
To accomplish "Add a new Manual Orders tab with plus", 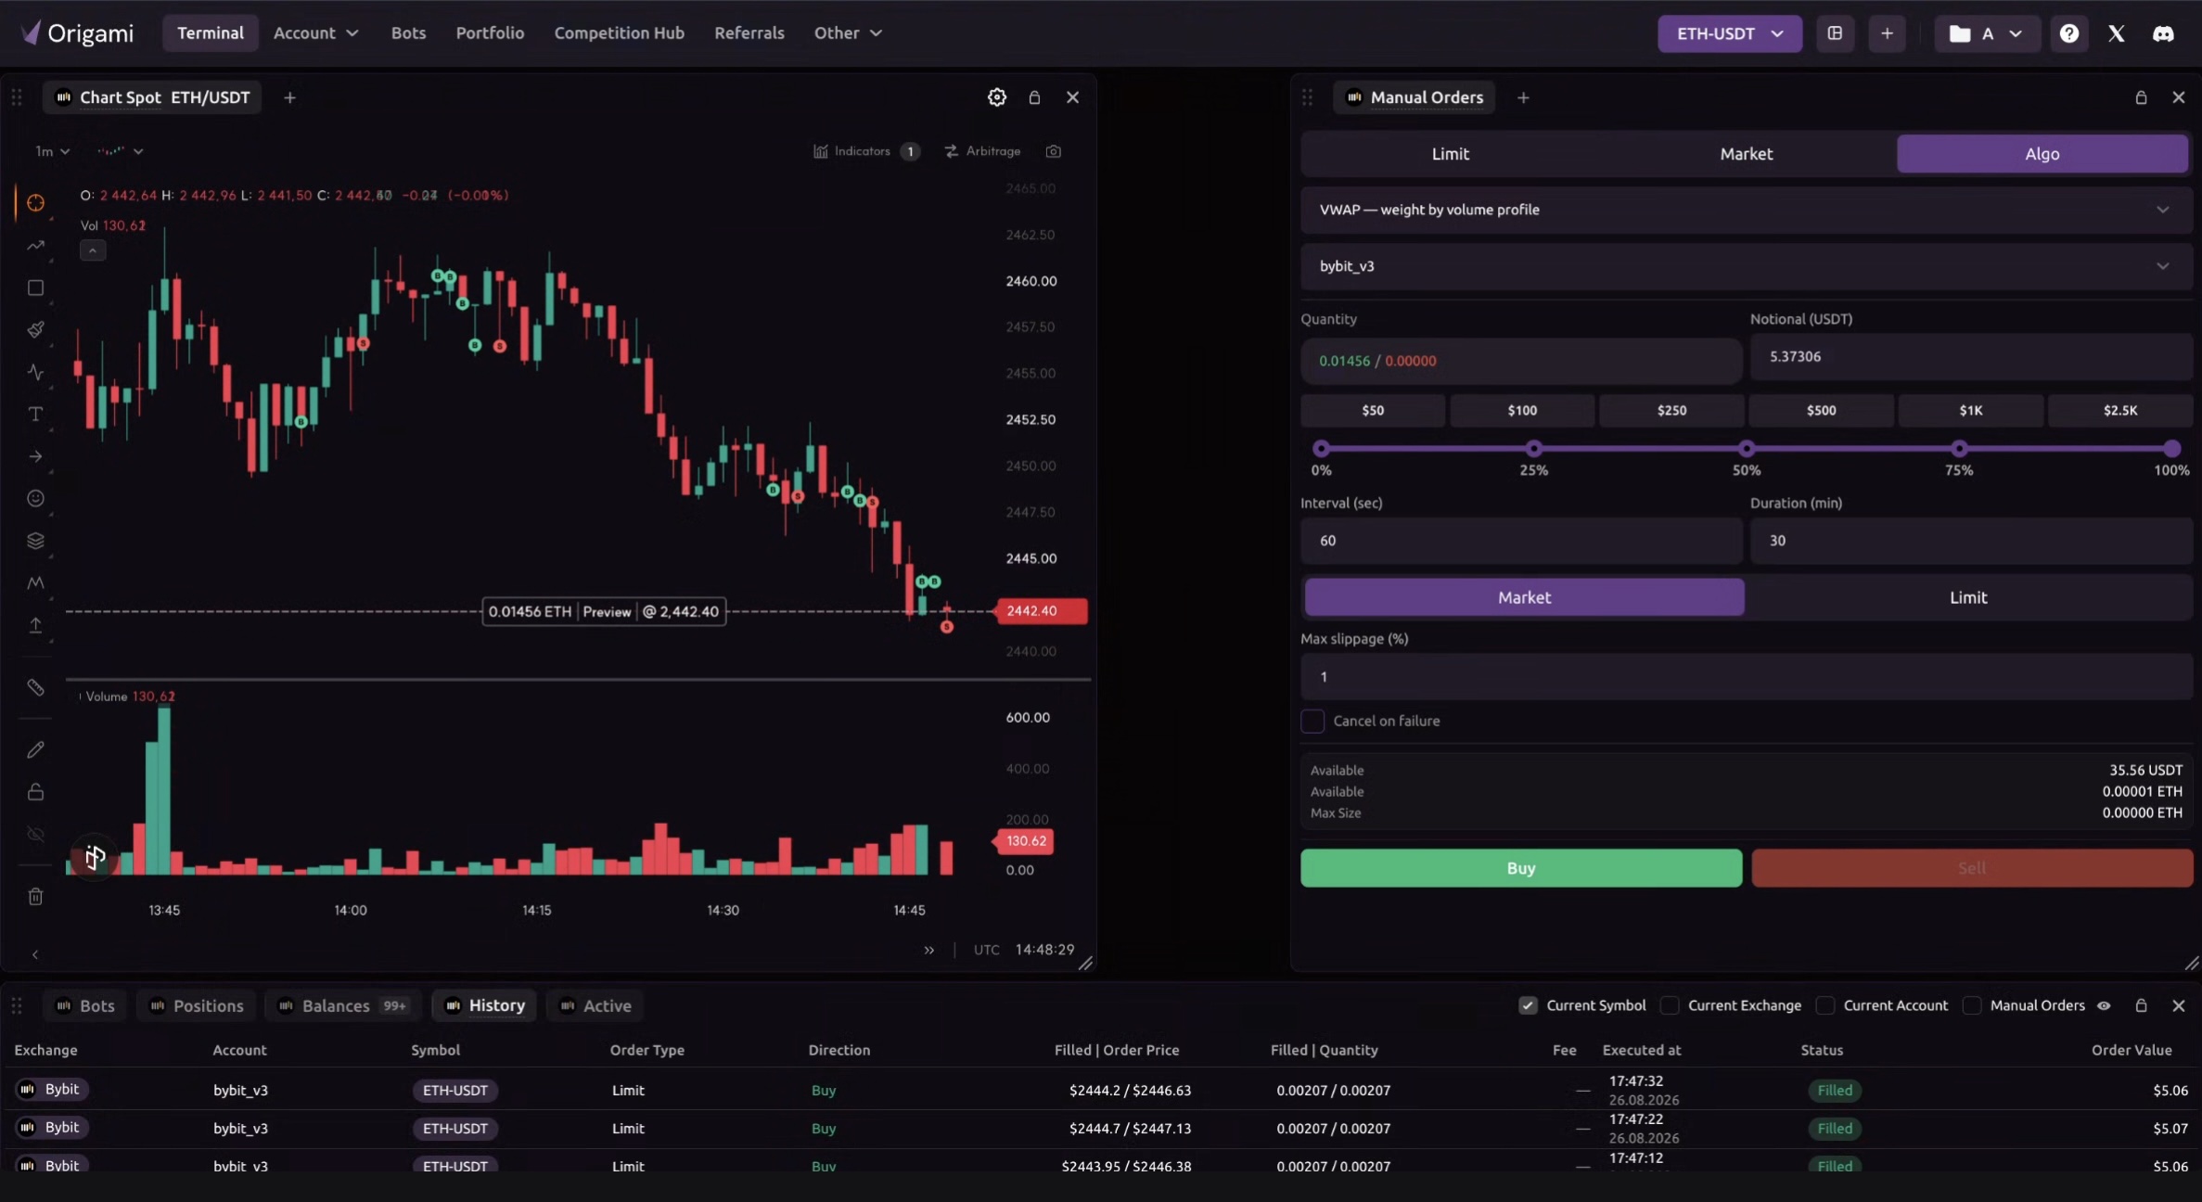I will click(1523, 97).
